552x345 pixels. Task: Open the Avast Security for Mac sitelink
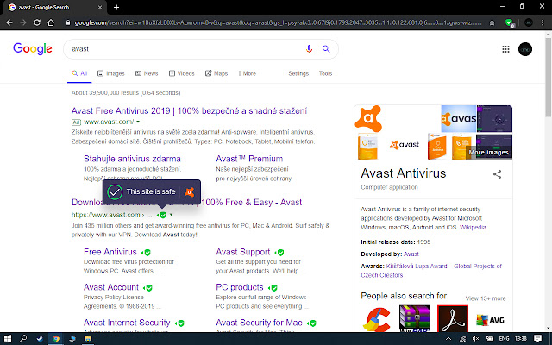pyautogui.click(x=259, y=323)
